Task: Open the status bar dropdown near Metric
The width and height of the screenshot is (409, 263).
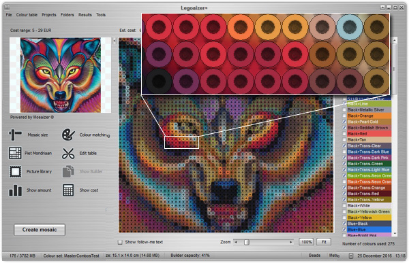Action: tap(351, 256)
